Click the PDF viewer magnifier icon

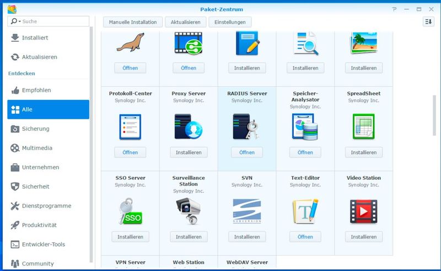(x=306, y=43)
